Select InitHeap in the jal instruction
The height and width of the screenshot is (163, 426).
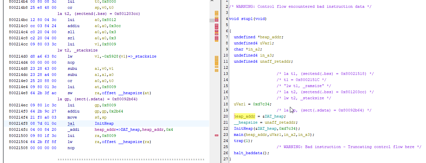coord(104,123)
